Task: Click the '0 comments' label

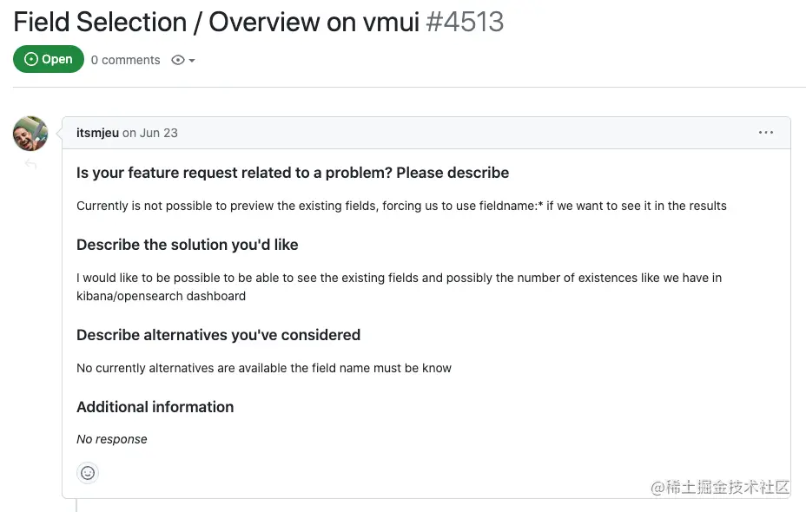Action: pos(125,60)
